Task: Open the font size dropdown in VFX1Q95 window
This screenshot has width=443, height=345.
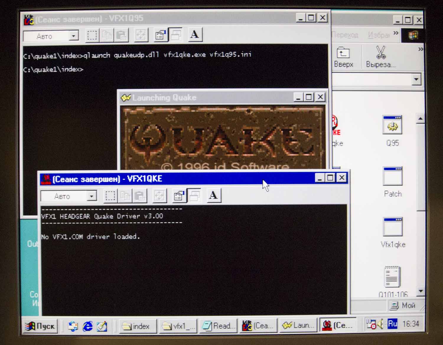Action: click(x=74, y=36)
